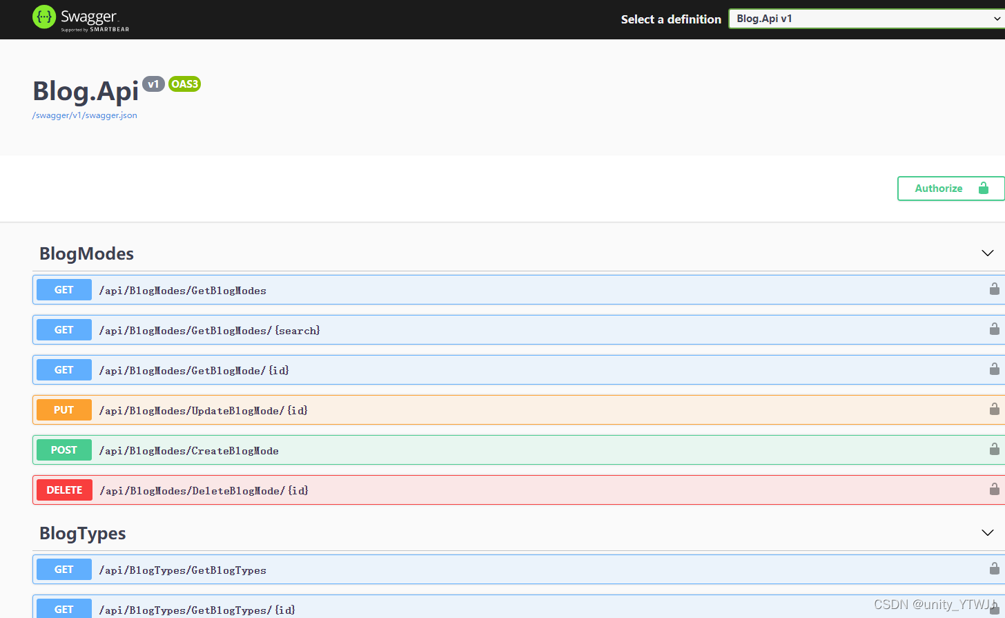Collapse the BlogModes section chevron
The width and height of the screenshot is (1005, 618).
click(x=987, y=253)
